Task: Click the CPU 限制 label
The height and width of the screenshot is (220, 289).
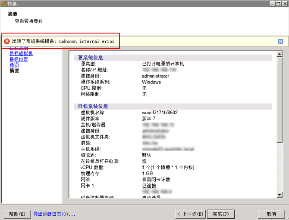Action: pos(91,88)
